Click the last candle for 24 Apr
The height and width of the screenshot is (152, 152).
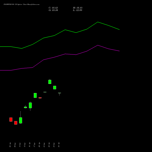[60, 93]
